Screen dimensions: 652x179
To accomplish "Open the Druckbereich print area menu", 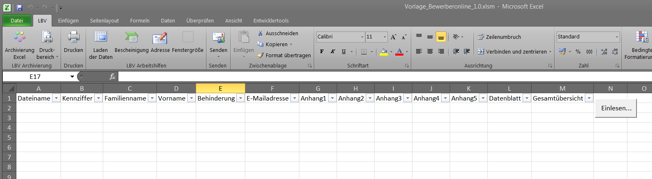I will 47,45.
